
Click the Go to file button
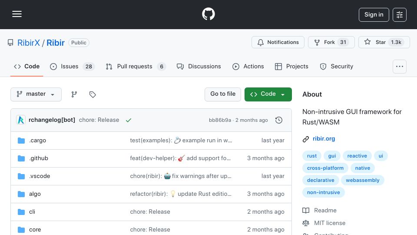222,94
